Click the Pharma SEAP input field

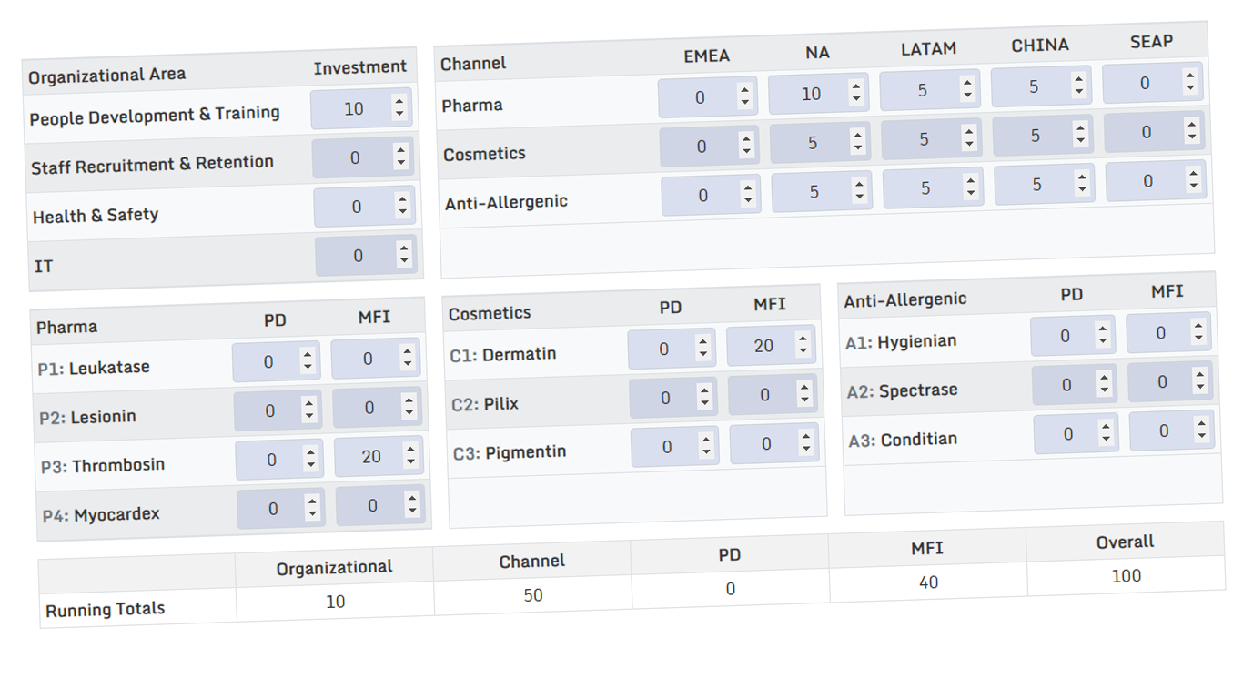click(x=1153, y=83)
